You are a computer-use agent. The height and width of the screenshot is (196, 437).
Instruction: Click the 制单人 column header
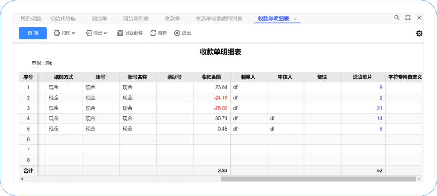[248, 77]
